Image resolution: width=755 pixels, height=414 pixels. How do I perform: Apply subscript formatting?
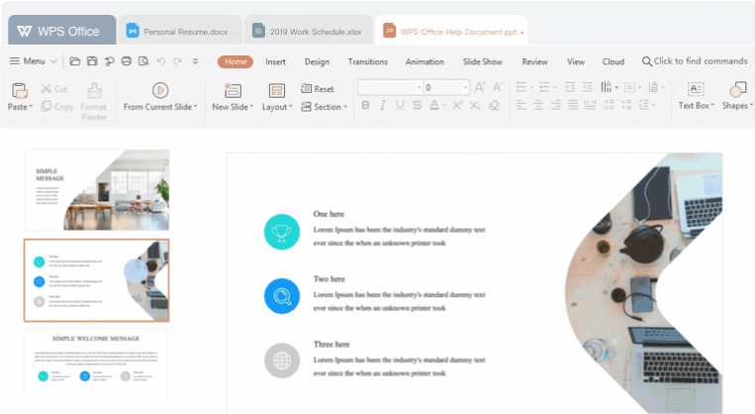click(x=475, y=105)
